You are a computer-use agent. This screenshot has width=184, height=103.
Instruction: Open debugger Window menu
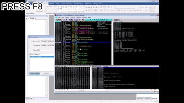[84, 17]
